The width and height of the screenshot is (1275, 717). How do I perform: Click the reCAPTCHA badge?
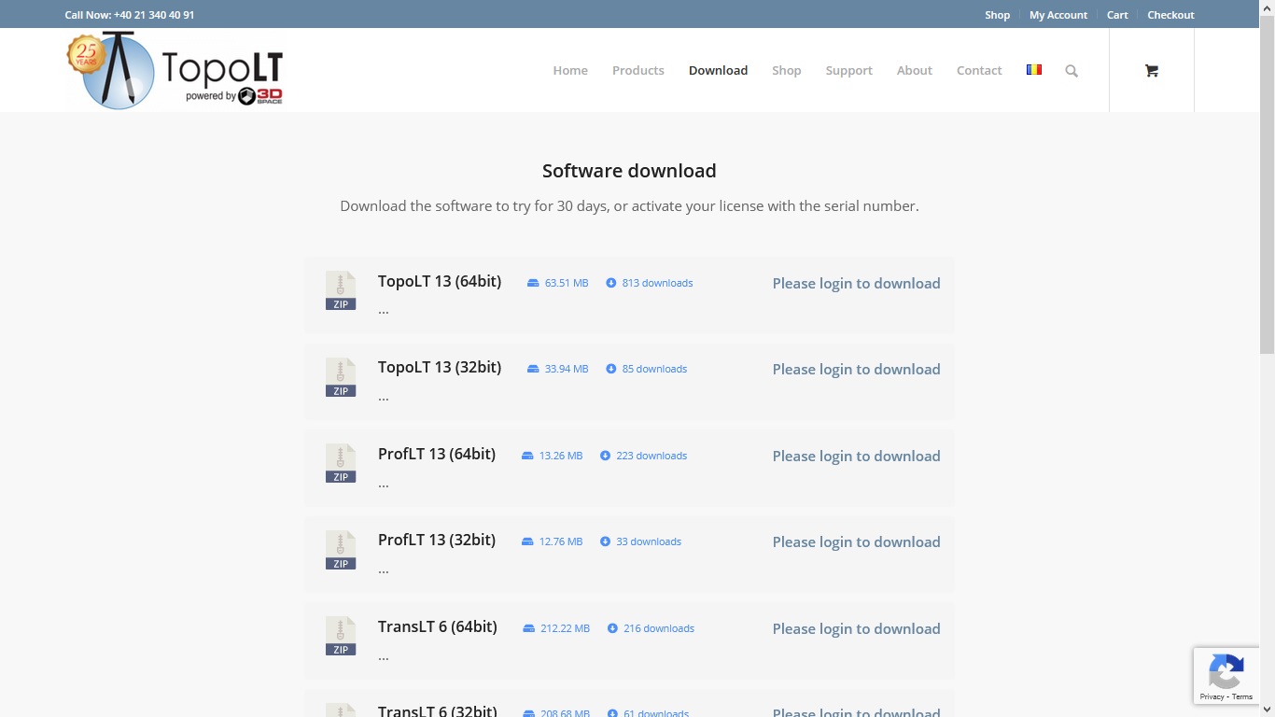(x=1226, y=675)
